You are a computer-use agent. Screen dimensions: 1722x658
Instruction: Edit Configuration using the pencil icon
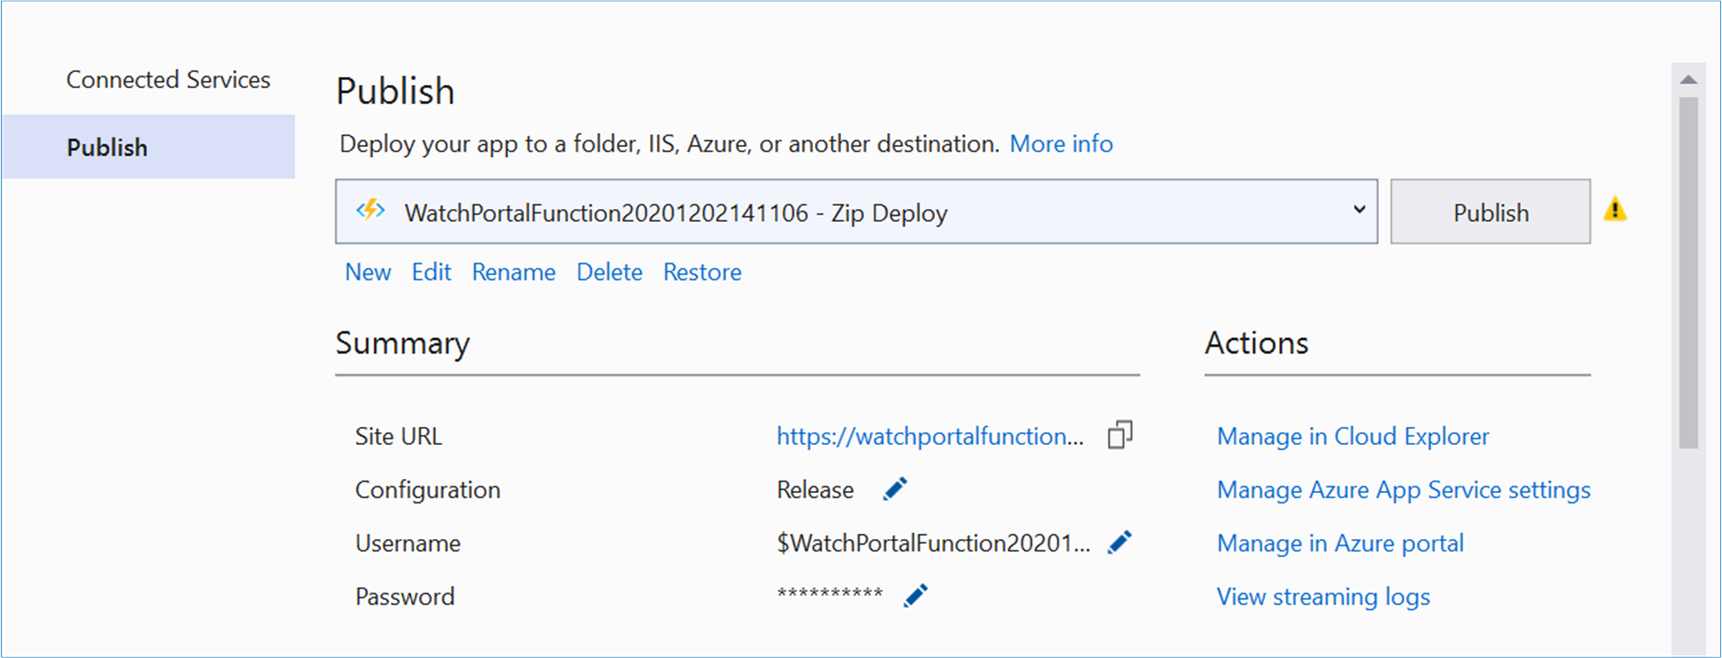(x=894, y=489)
